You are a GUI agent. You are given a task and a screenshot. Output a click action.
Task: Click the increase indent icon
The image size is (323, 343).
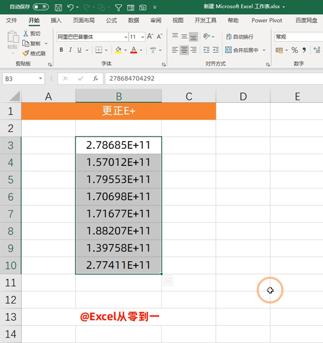[216, 50]
